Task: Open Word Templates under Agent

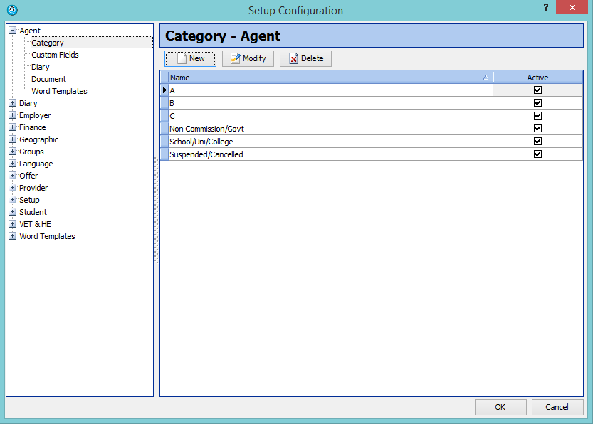Action: coord(59,91)
